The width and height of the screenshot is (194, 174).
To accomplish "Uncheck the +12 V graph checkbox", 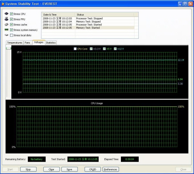I will click(115, 49).
